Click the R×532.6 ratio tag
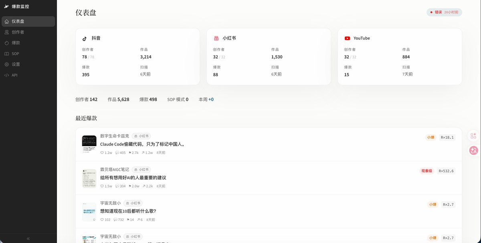 (x=446, y=171)
